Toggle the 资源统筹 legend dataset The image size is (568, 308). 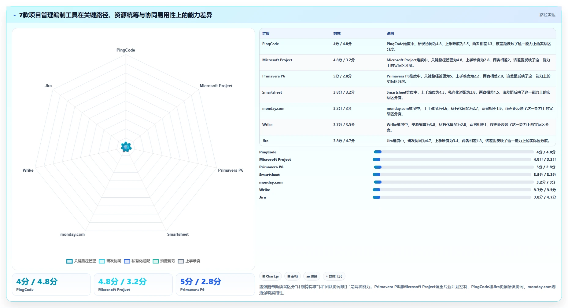tap(164, 261)
